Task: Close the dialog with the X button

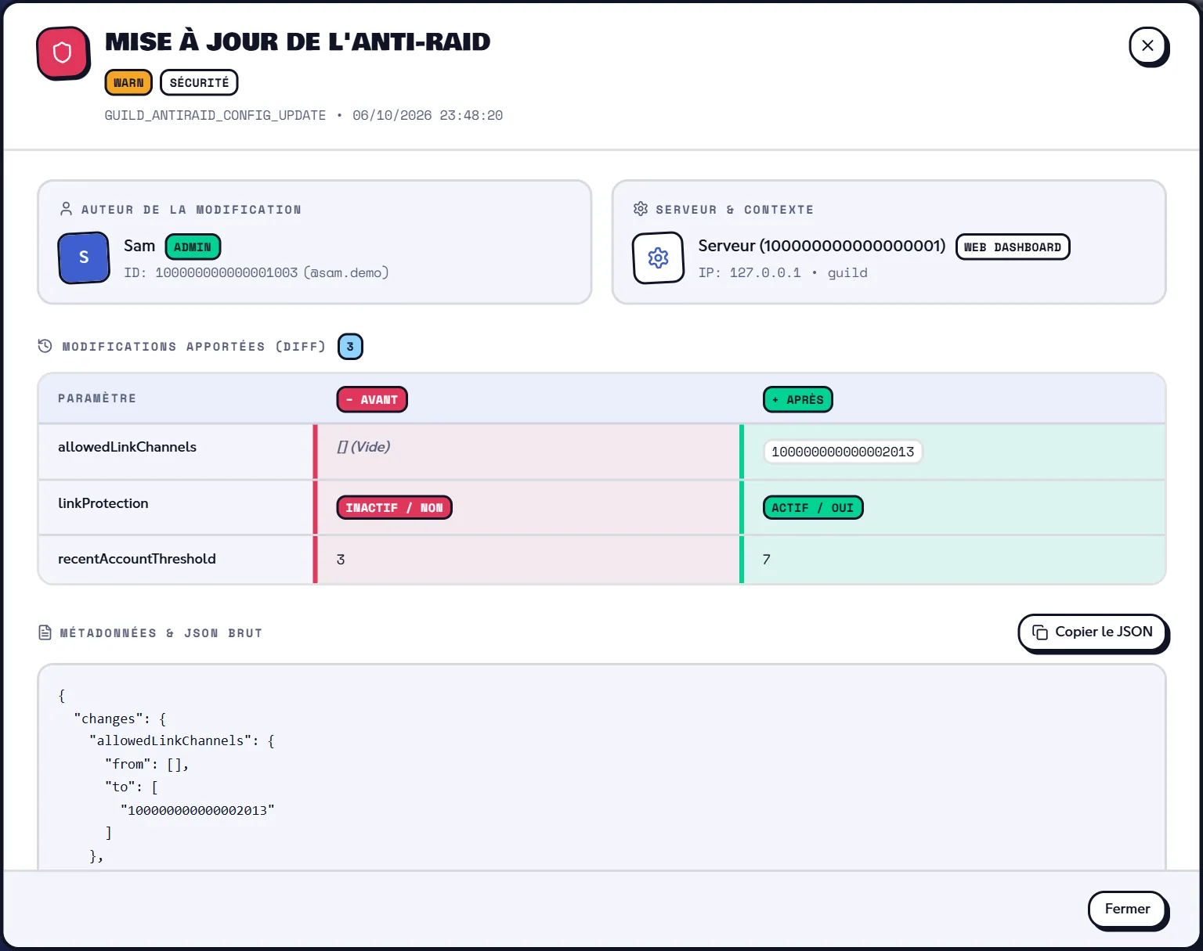Action: pyautogui.click(x=1147, y=46)
